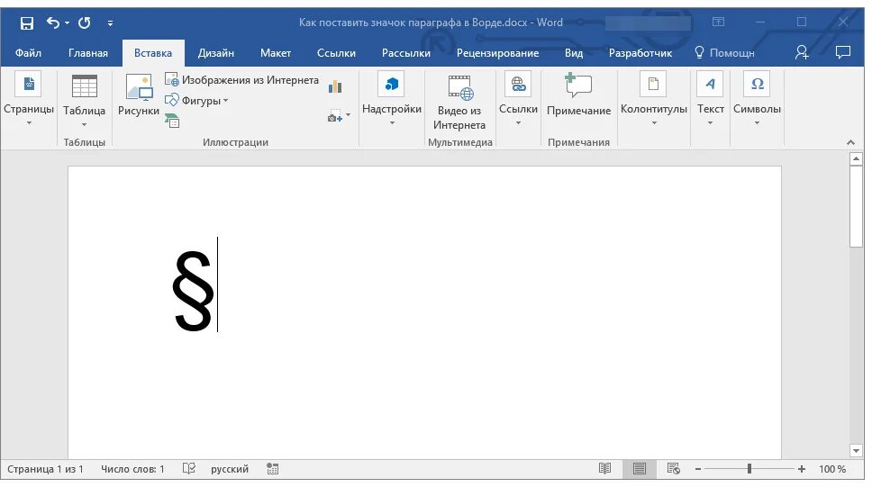This screenshot has height=487, width=872.
Task: Open the Дизайн tab
Action: click(x=216, y=53)
